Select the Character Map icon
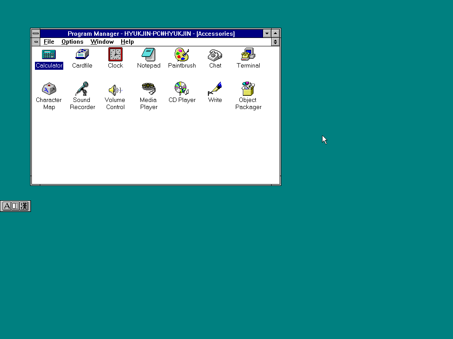 pyautogui.click(x=49, y=89)
